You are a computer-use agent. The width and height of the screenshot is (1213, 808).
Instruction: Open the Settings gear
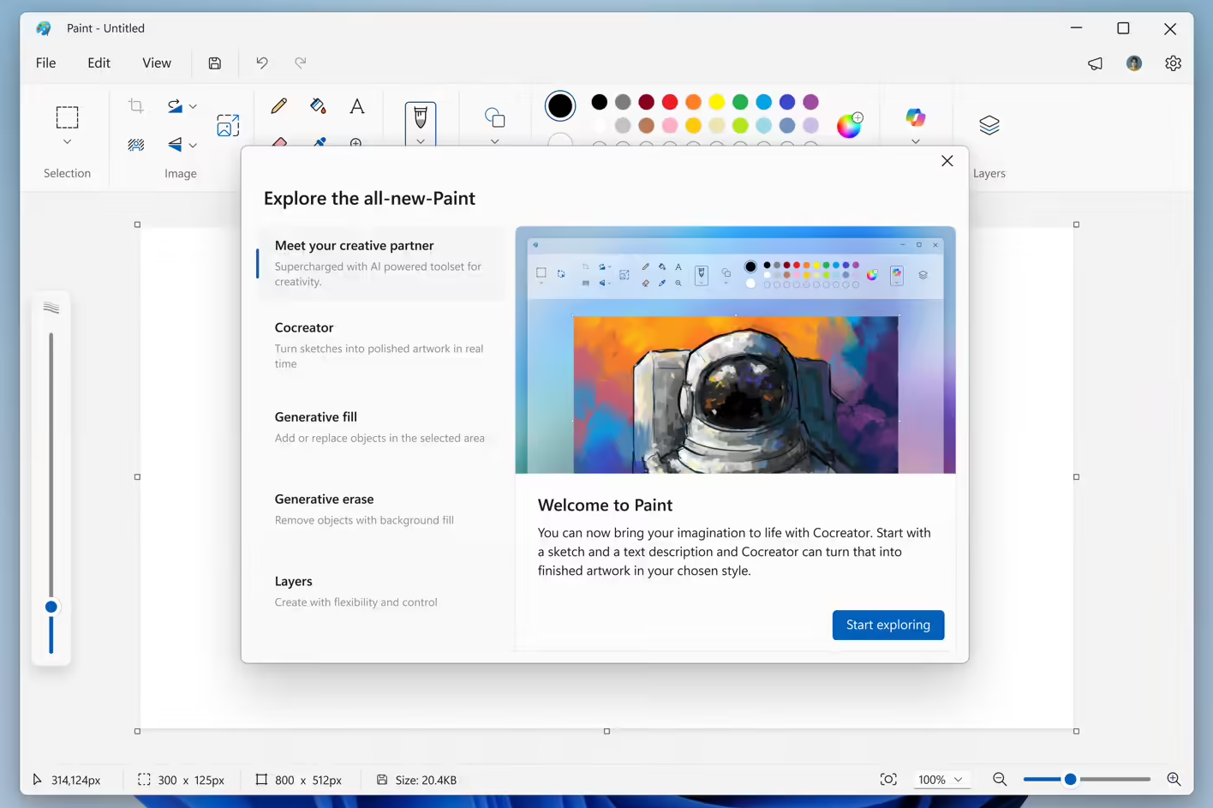[x=1173, y=63]
